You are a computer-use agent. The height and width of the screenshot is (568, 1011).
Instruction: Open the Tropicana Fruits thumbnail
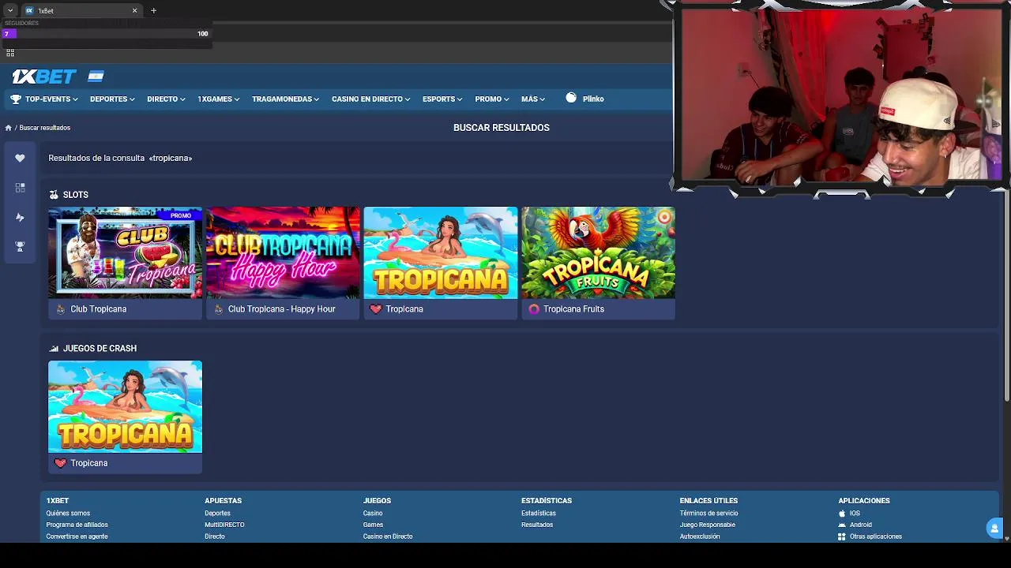[x=598, y=252]
